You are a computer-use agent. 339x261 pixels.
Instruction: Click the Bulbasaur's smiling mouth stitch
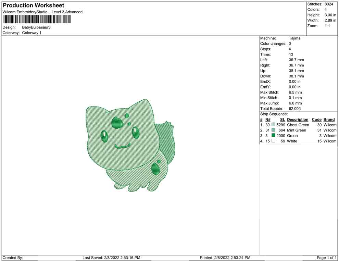(121, 146)
